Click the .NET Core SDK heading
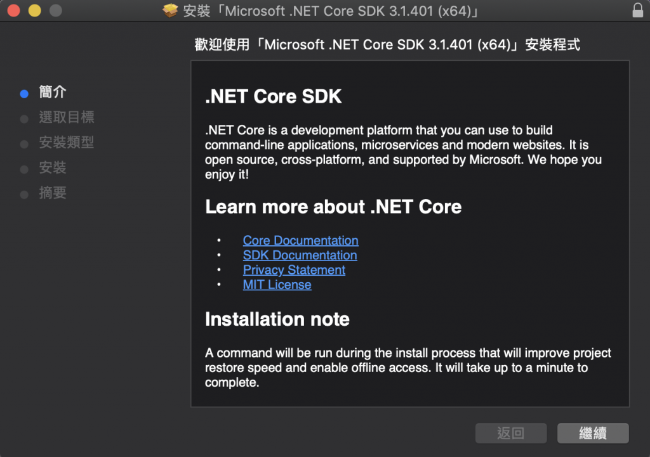Screen dimensions: 650x457 pyautogui.click(x=273, y=96)
